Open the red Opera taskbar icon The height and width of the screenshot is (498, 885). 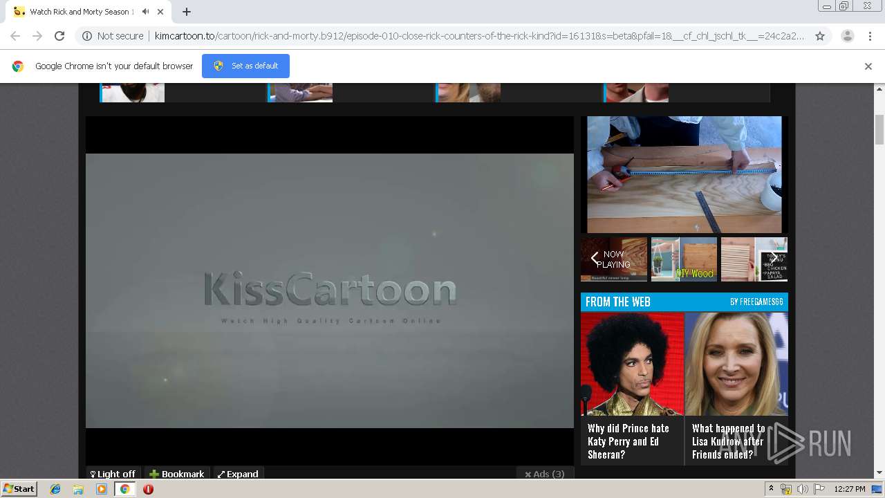click(x=148, y=489)
